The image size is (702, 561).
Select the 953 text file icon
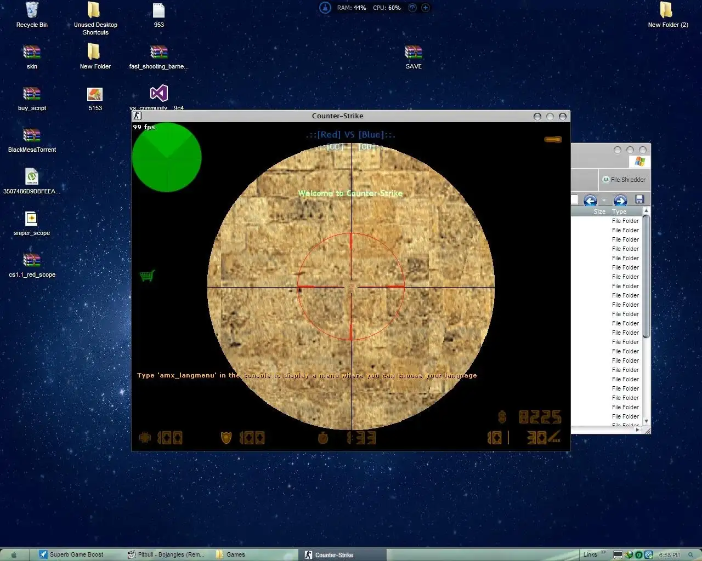tap(158, 10)
